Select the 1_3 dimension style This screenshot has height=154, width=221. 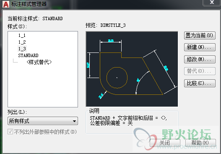pos(22,49)
